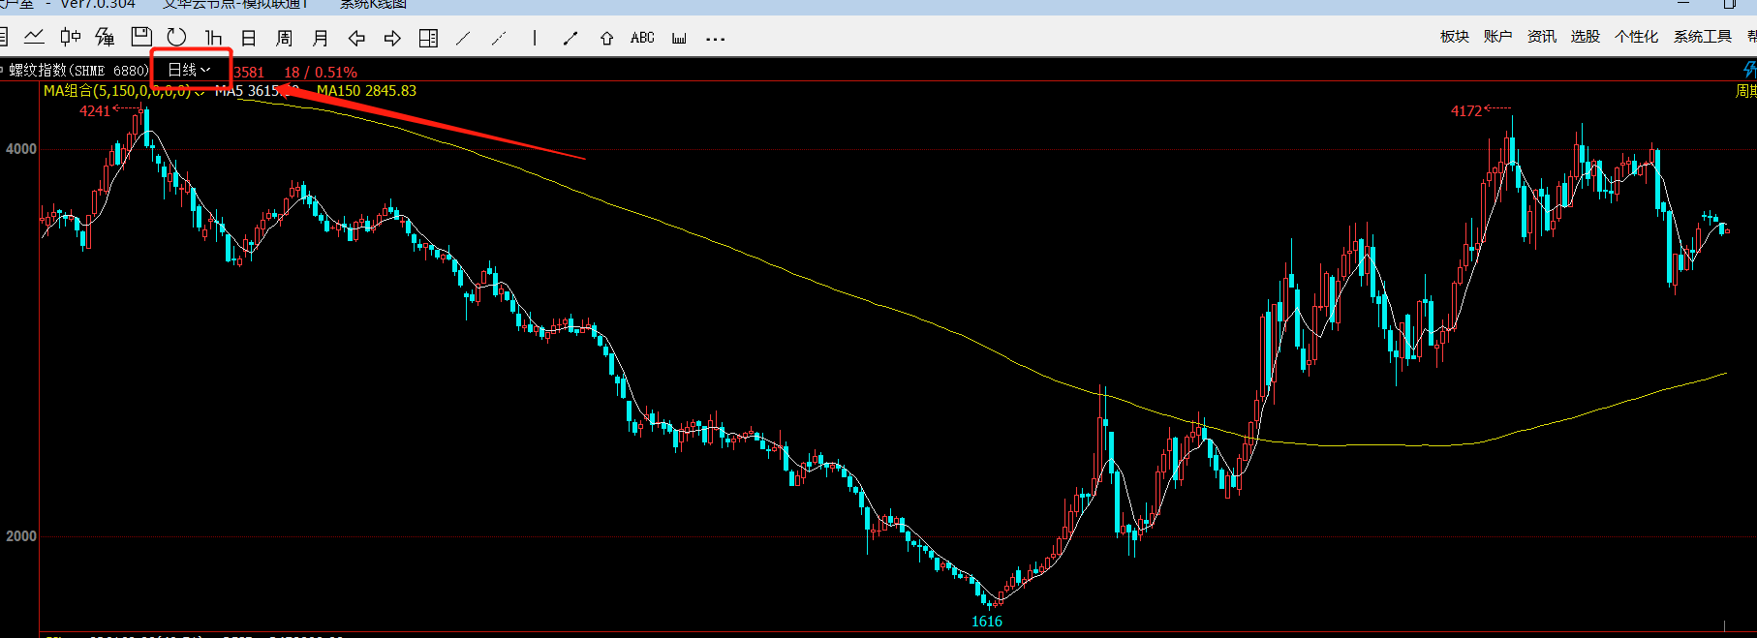The height and width of the screenshot is (638, 1757).
Task: Click the right arrow navigation icon
Action: pyautogui.click(x=392, y=38)
